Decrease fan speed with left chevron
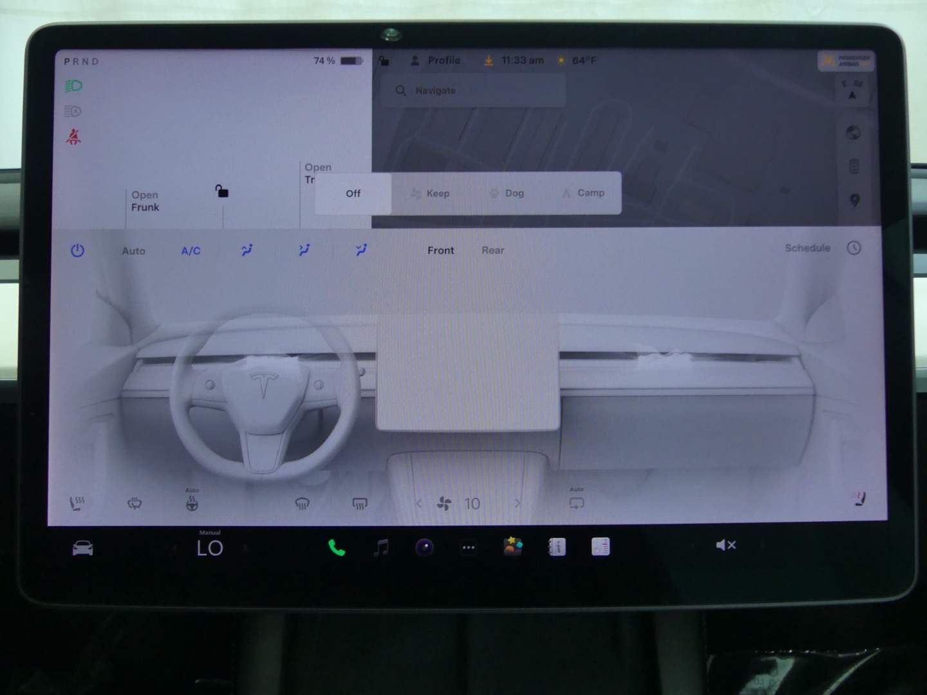This screenshot has width=927, height=695. click(x=419, y=503)
